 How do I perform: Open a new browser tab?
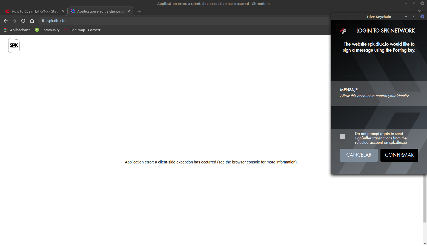139,11
